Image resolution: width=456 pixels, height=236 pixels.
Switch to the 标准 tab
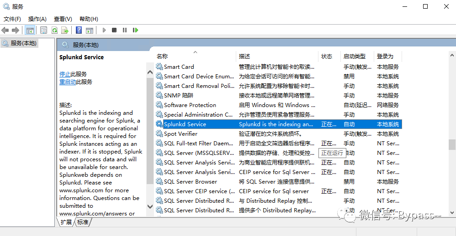tap(83, 222)
